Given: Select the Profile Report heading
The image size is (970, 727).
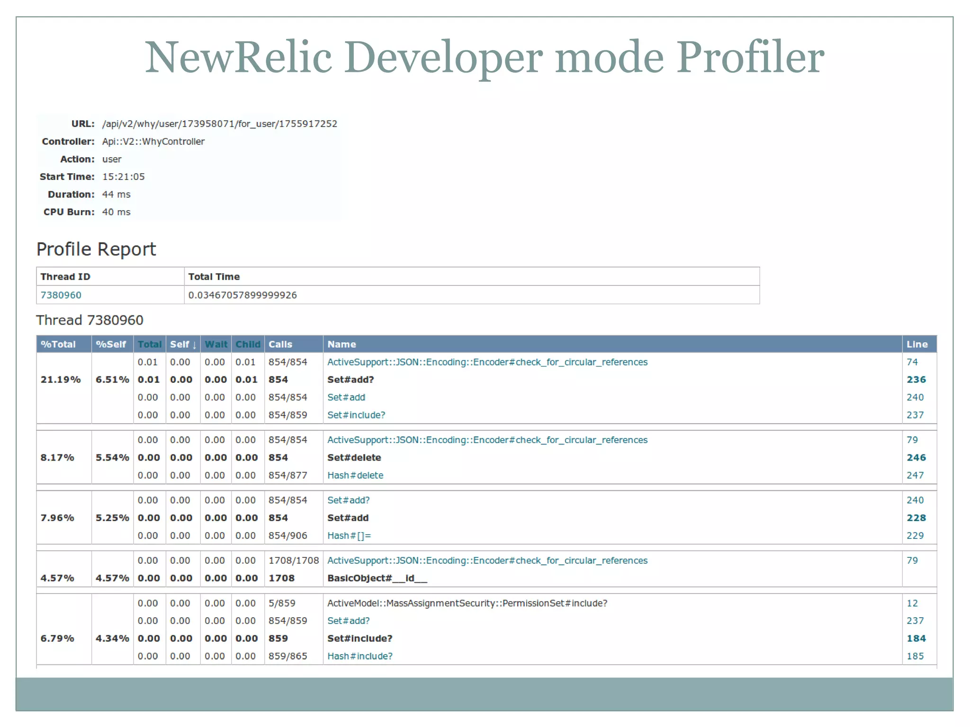Looking at the screenshot, I should point(96,249).
